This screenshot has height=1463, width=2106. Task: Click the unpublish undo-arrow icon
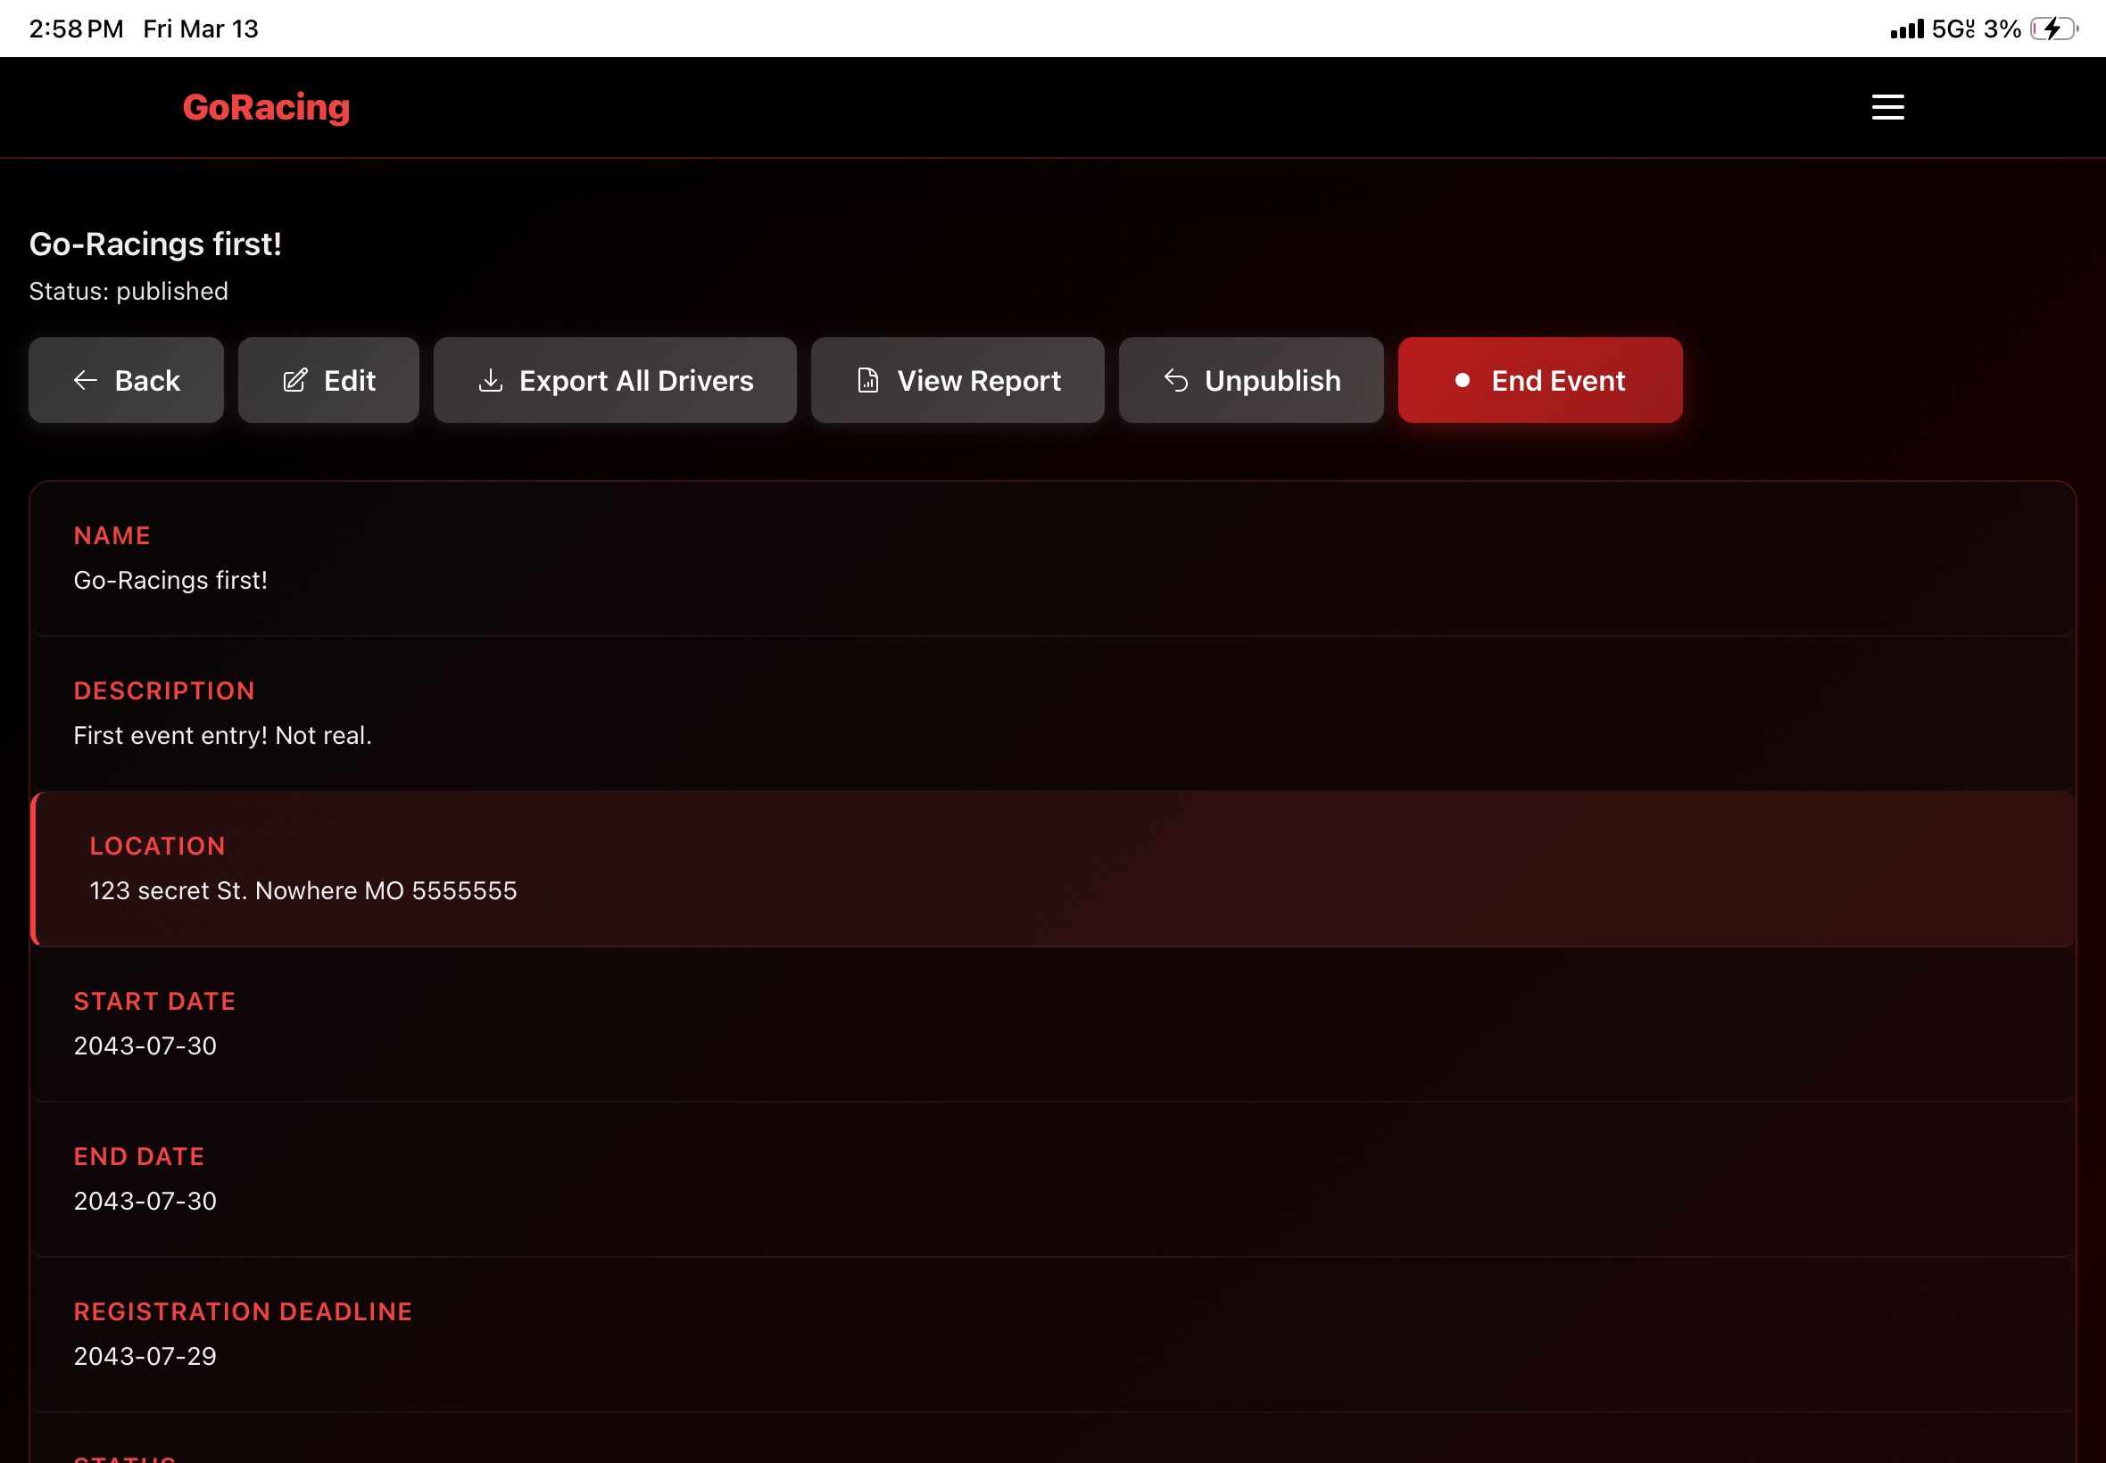pyautogui.click(x=1175, y=380)
